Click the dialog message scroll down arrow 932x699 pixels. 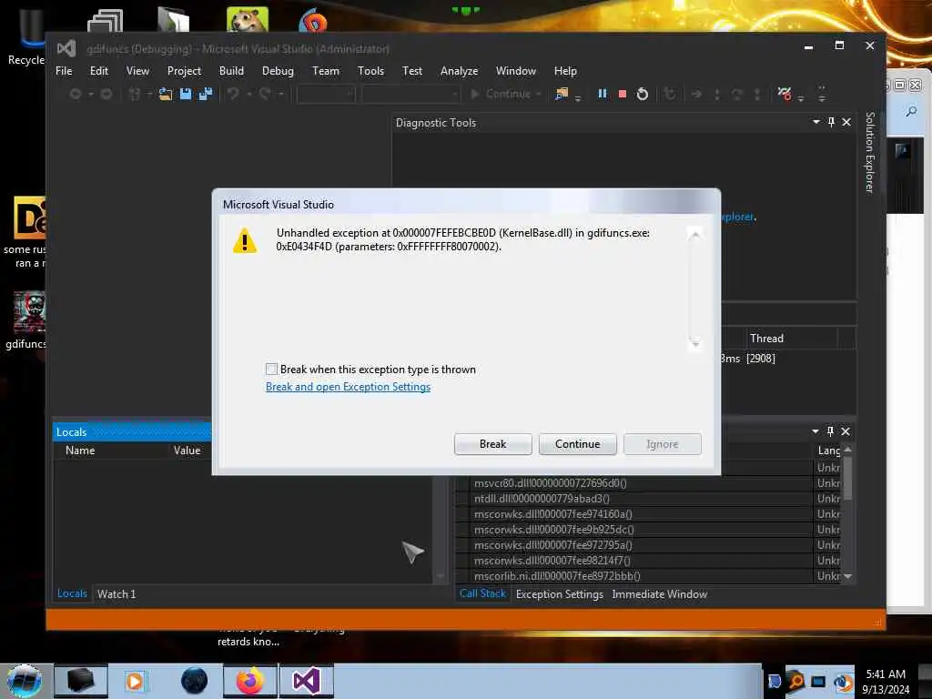click(x=694, y=343)
